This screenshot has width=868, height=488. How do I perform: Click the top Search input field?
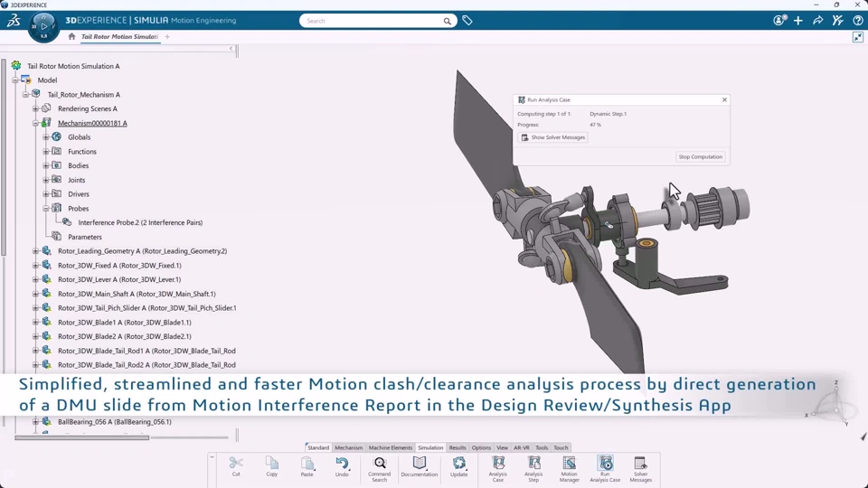click(x=373, y=21)
